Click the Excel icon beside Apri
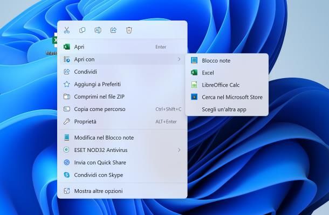This screenshot has height=215, width=329. click(x=67, y=47)
